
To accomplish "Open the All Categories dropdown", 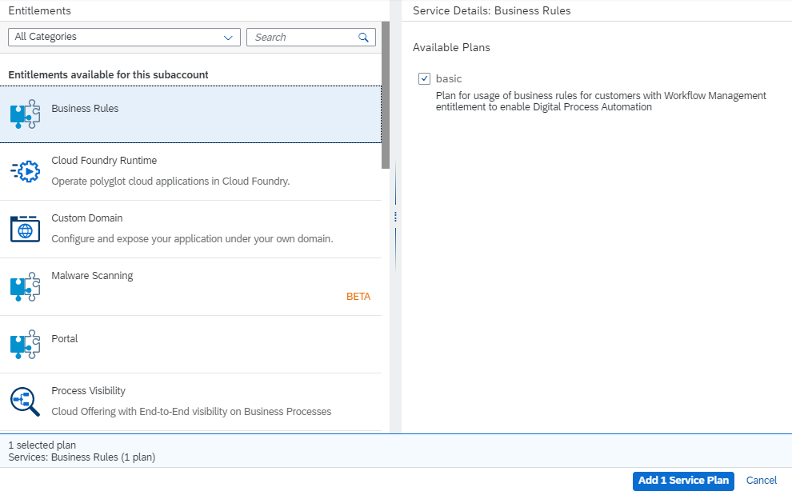I will (124, 37).
